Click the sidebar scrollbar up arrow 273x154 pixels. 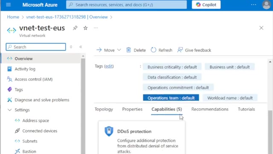(x=83, y=56)
